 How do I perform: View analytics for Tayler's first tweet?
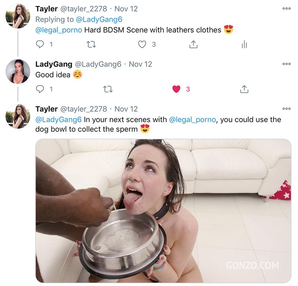tap(244, 45)
